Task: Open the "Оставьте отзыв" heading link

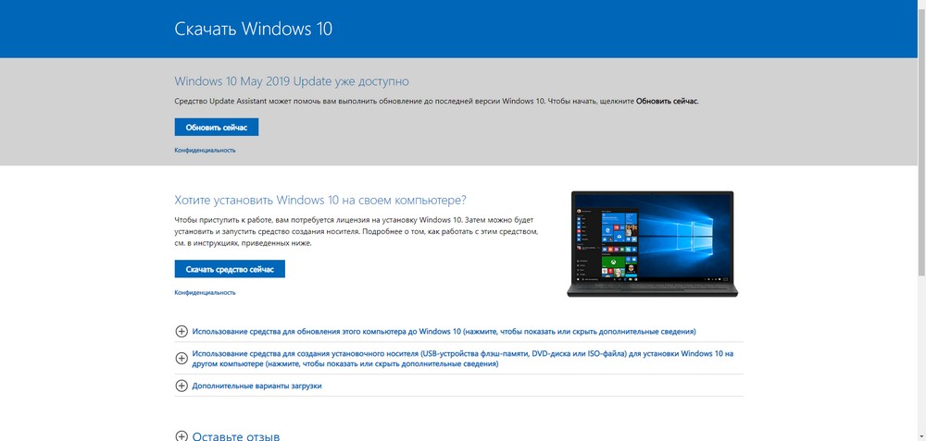Action: [x=235, y=437]
